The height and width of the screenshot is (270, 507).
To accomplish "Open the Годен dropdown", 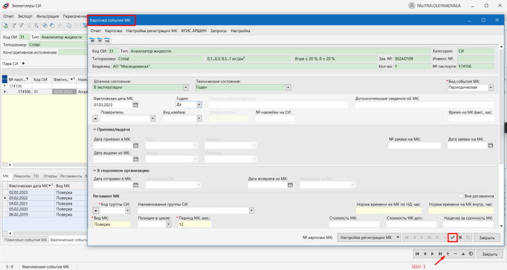I will 199,105.
